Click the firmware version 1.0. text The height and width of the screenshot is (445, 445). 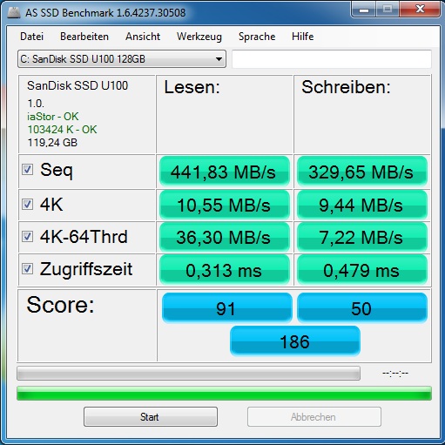point(36,104)
